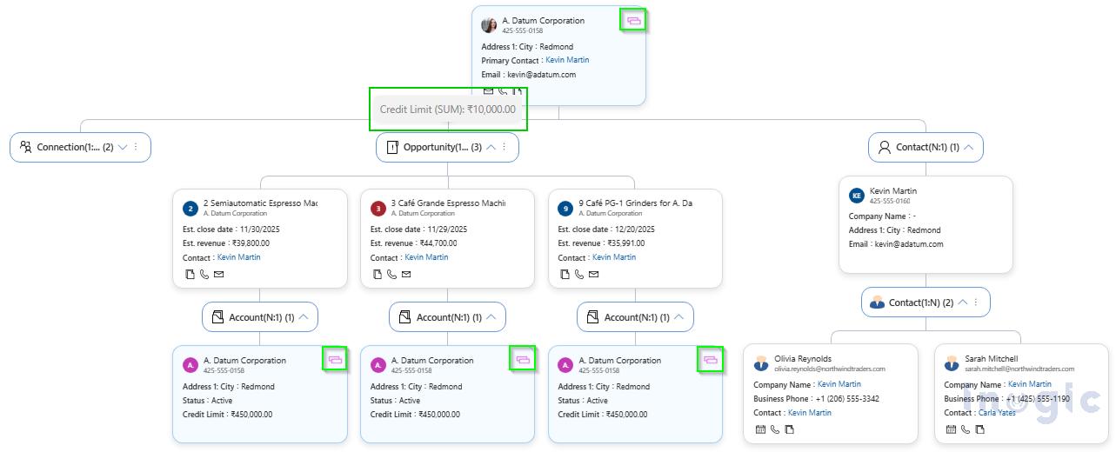Click the Kevin Martin card title
This screenshot has height=452, width=1116.
click(x=893, y=190)
